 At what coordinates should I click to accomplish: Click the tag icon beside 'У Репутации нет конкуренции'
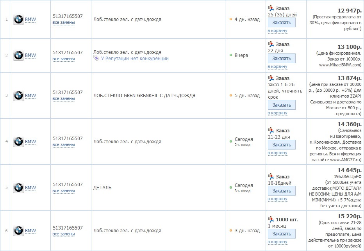point(96,58)
